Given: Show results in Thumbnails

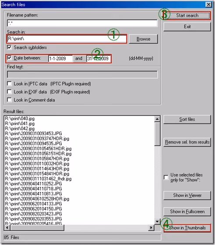Looking at the screenshot, I should pos(187,228).
